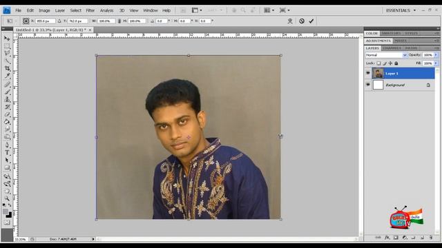Toggle Quick Mask mode
The width and height of the screenshot is (442, 248).
(x=7, y=223)
